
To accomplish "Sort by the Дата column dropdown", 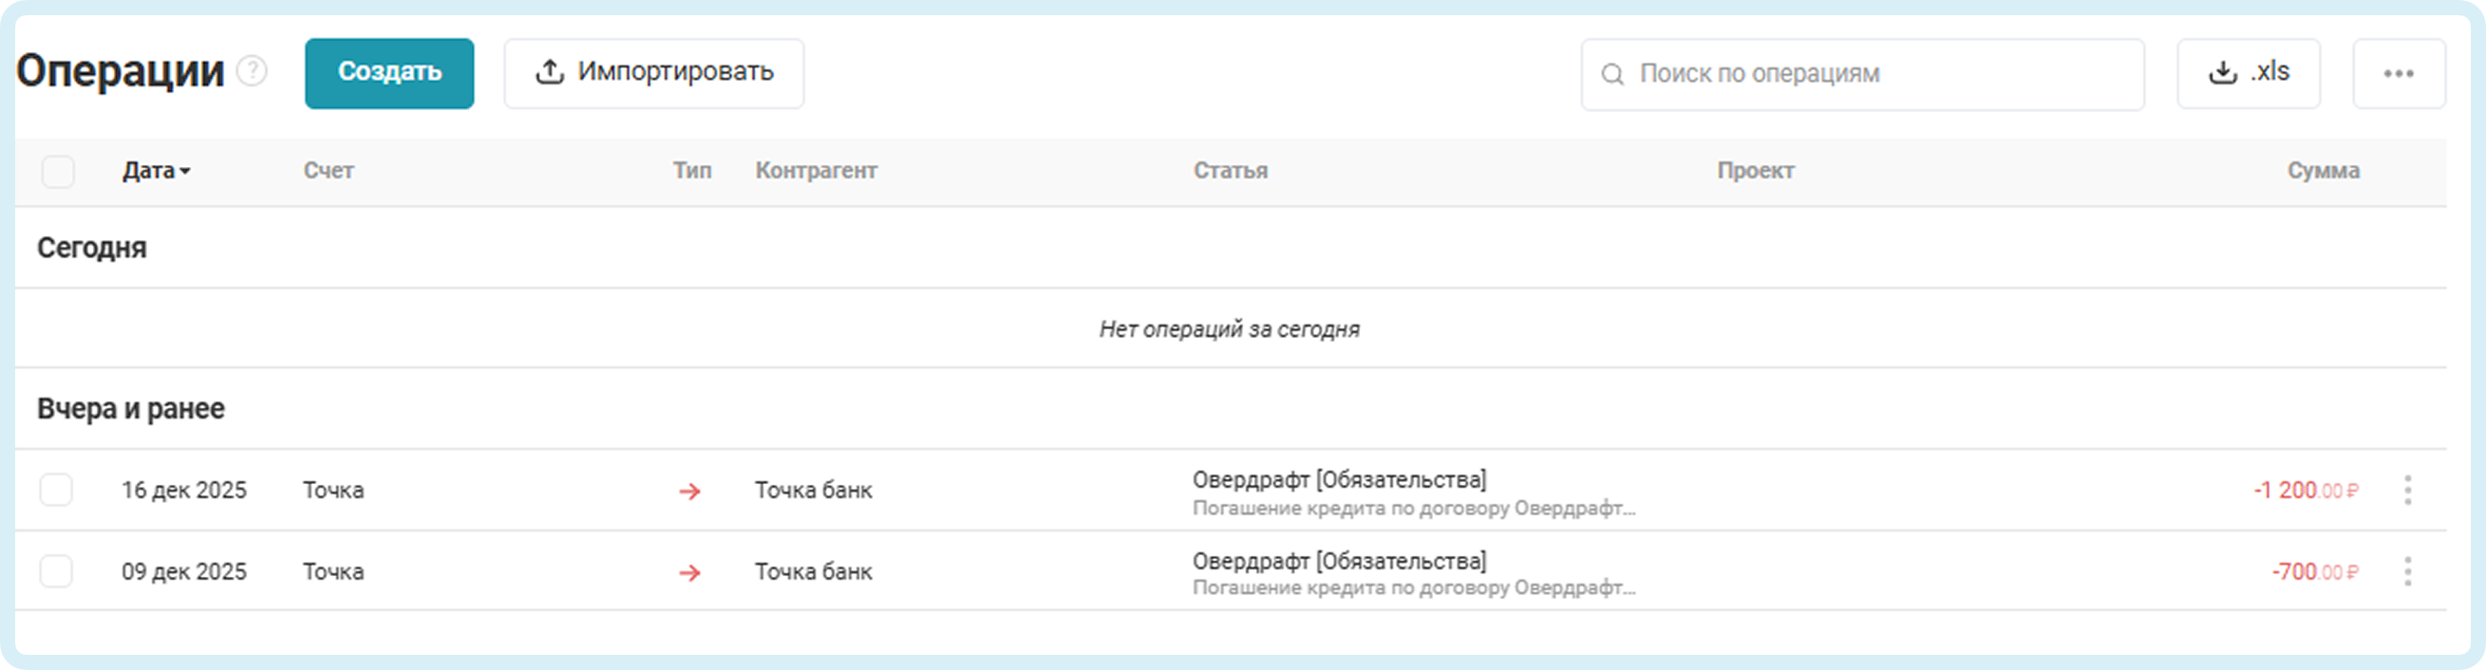I will click(x=157, y=172).
